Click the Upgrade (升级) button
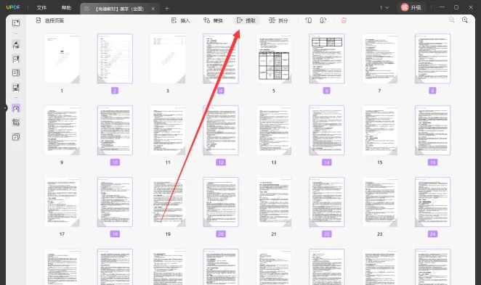Screen dimensions: 481x285 [x=411, y=7]
